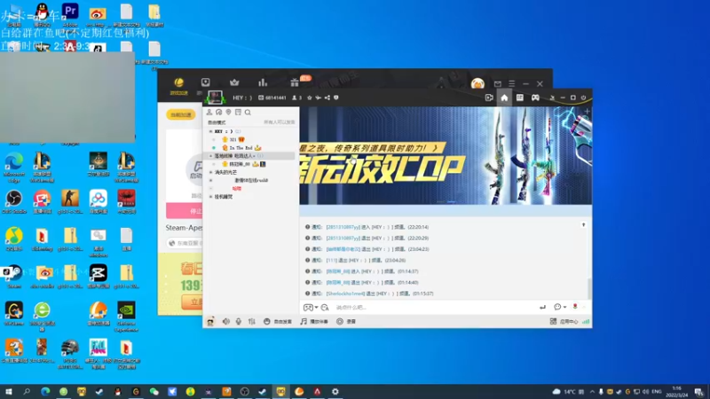This screenshot has height=399, width=710.
Task: Click the taskbar search icon
Action: pos(27,392)
